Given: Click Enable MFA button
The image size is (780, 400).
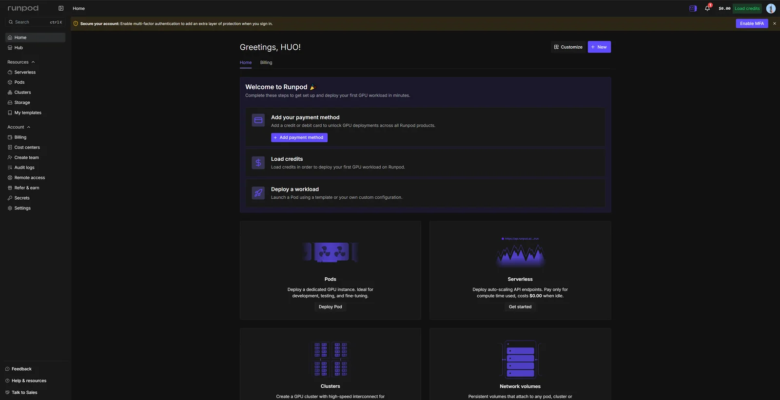Looking at the screenshot, I should 752,23.
